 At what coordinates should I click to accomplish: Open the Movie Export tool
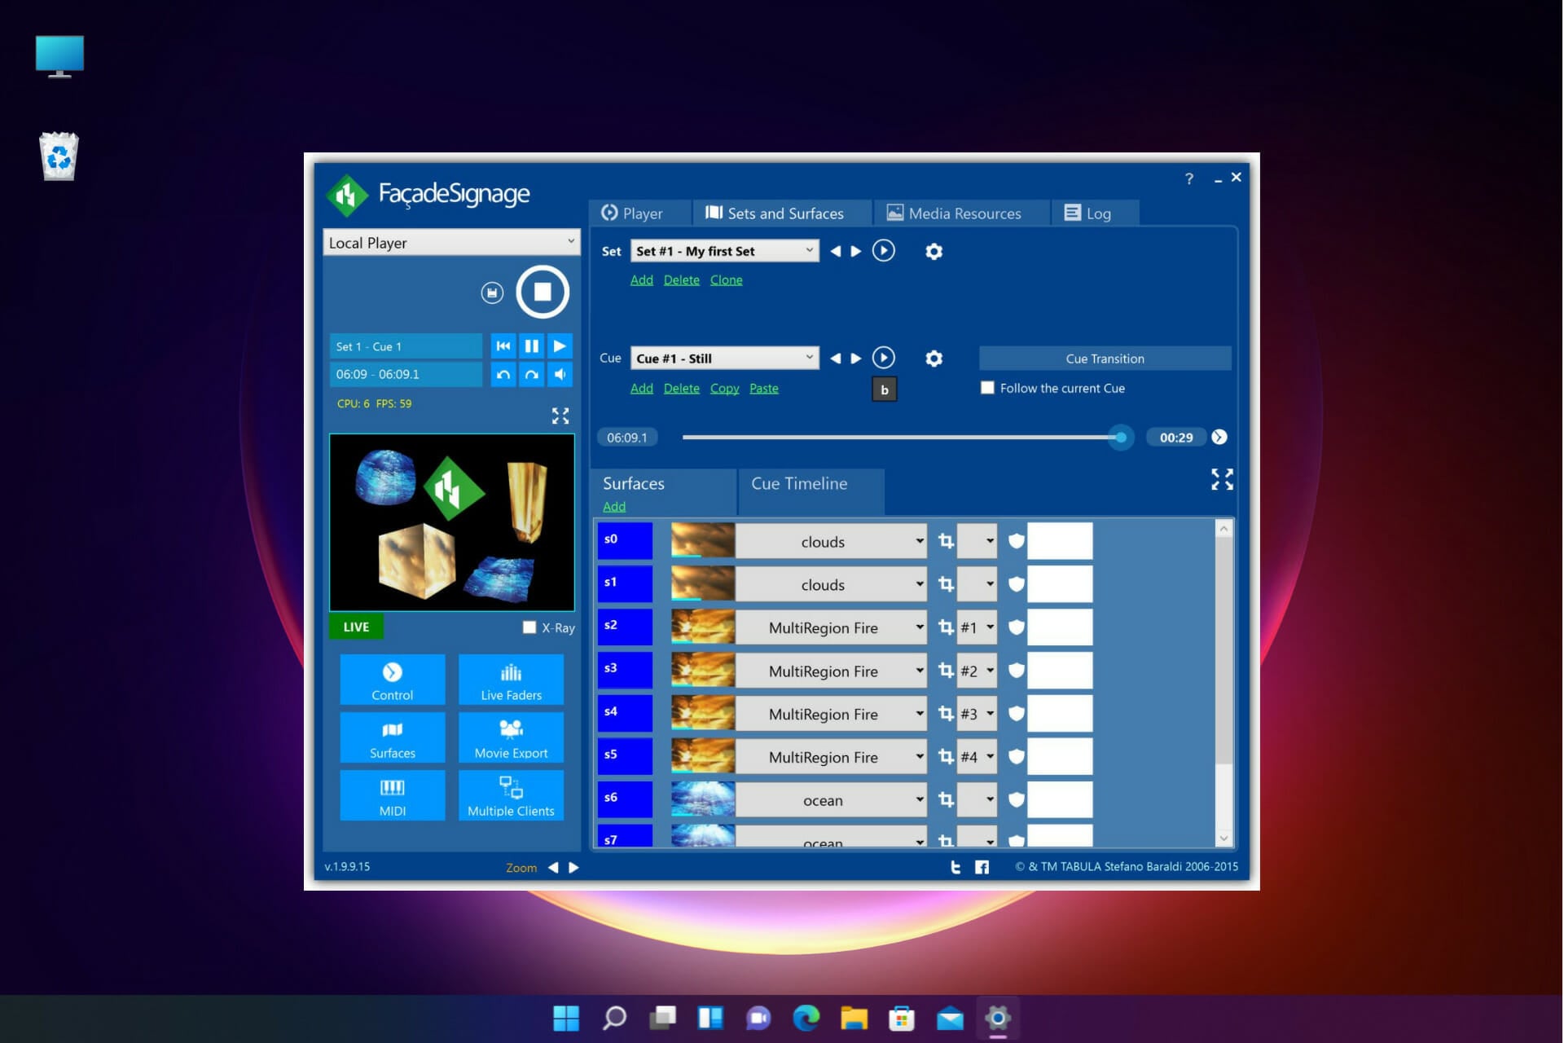(x=511, y=737)
